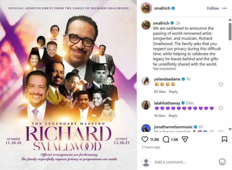Click the Add a comment field

pos(184,162)
